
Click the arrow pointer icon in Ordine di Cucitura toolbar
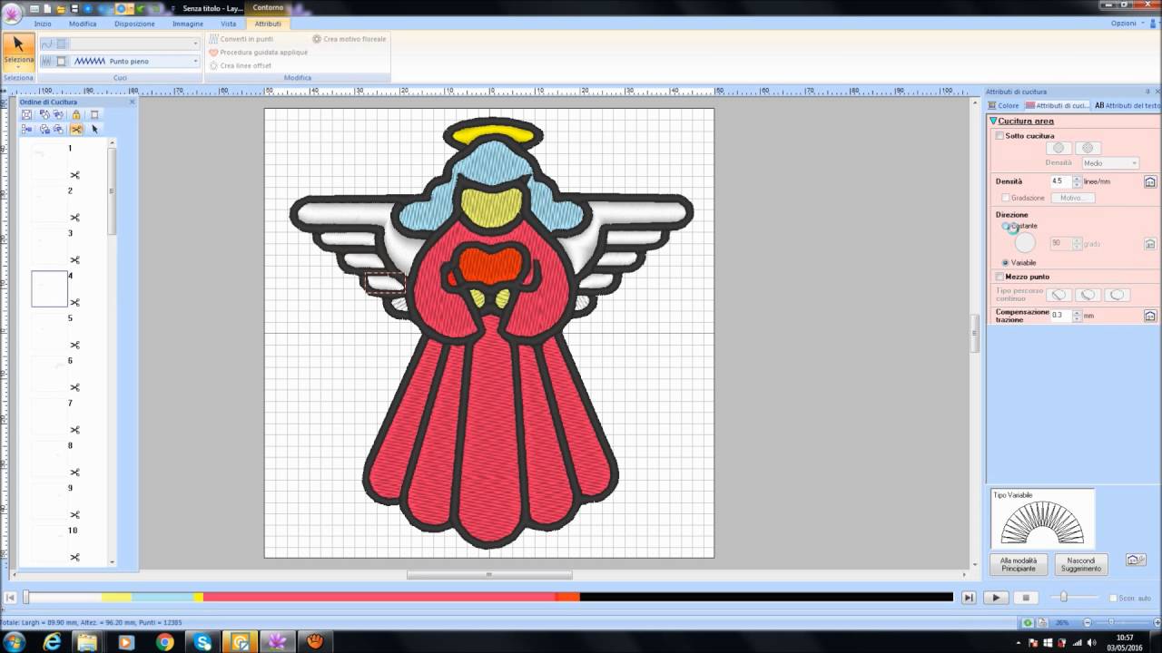tap(94, 129)
